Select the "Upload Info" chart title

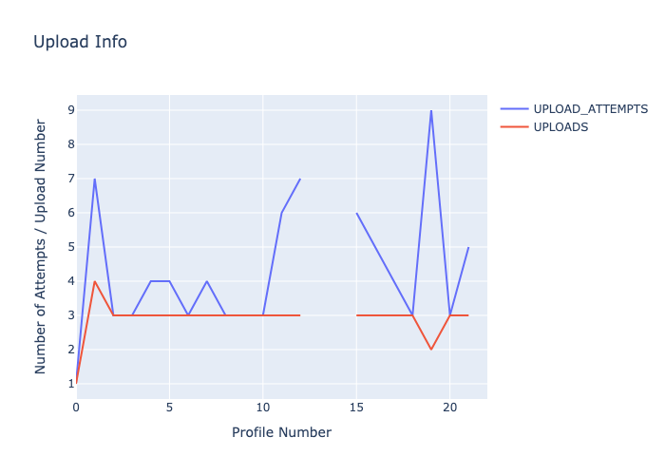click(x=80, y=42)
